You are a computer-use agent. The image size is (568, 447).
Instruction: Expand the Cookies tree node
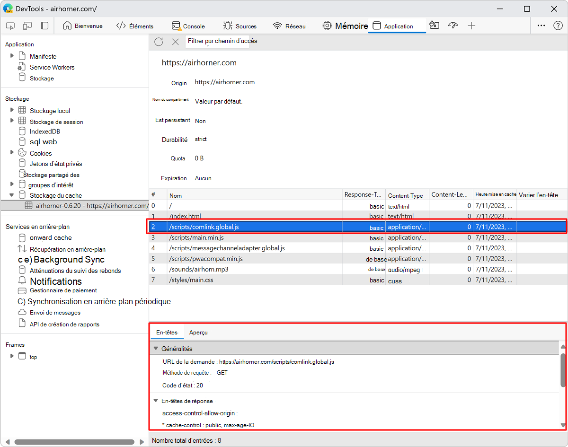(x=12, y=152)
